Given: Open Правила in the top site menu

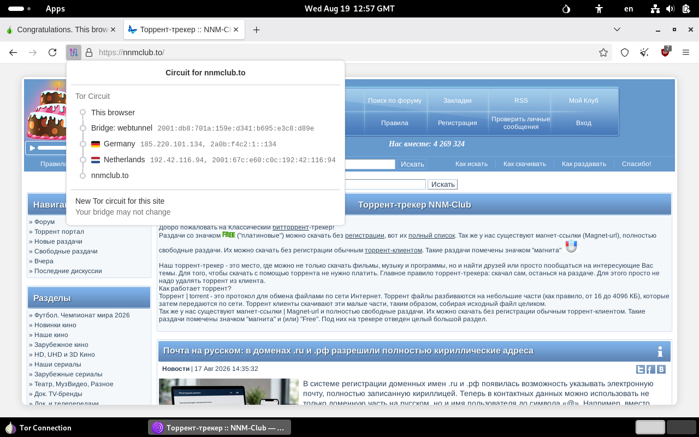Looking at the screenshot, I should click(x=395, y=123).
